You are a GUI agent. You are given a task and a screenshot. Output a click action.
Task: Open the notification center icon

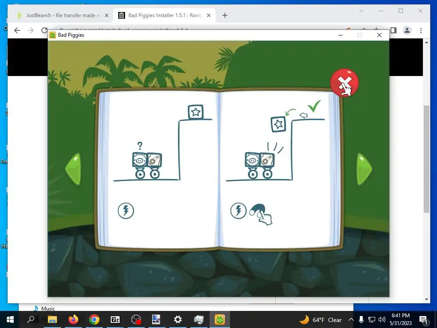point(423,319)
